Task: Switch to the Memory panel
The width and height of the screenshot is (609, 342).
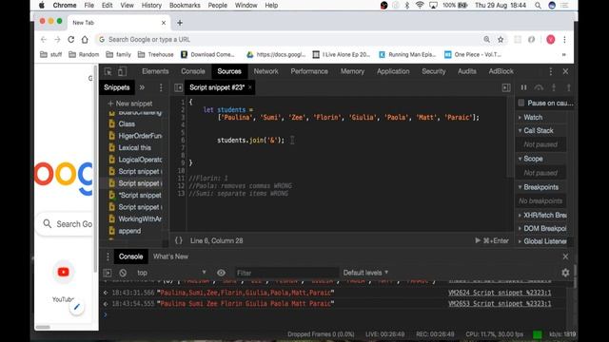Action: point(352,71)
